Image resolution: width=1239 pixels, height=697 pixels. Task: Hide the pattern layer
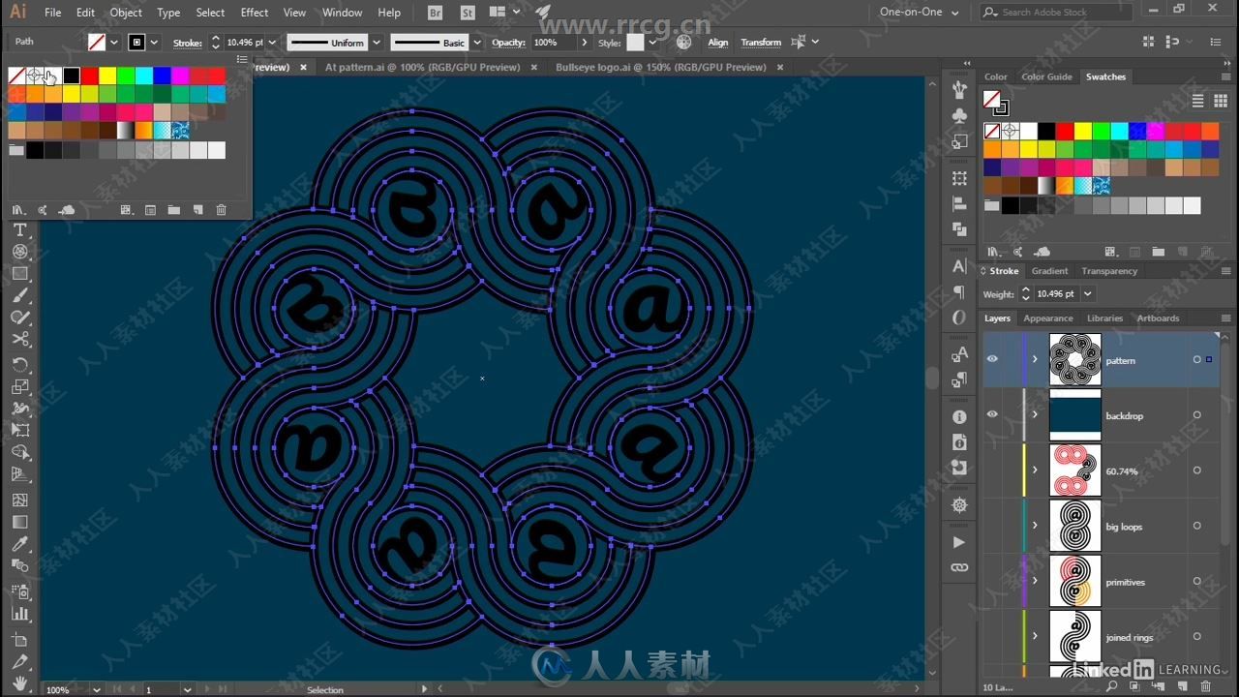[992, 359]
